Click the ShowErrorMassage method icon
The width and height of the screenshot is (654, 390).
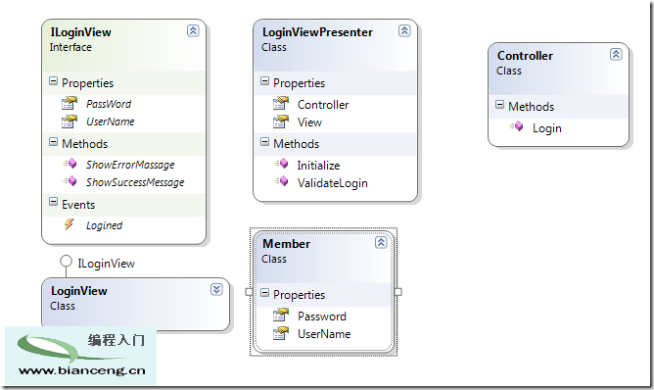click(x=70, y=164)
